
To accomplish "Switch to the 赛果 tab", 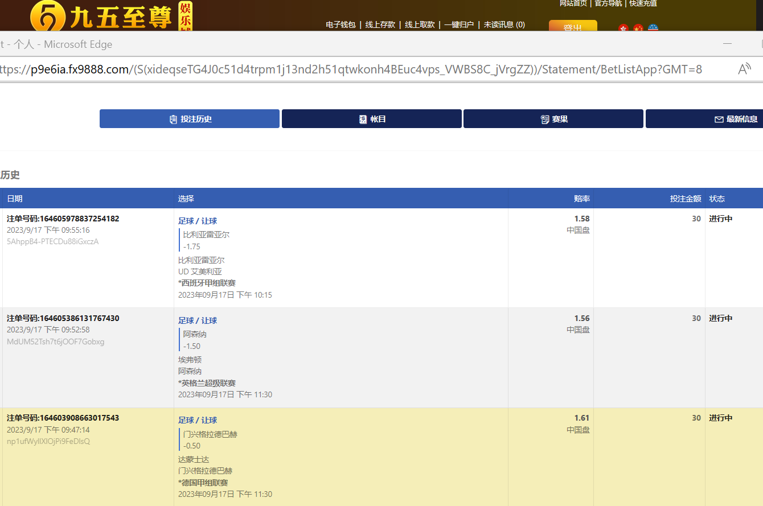I will (x=553, y=119).
